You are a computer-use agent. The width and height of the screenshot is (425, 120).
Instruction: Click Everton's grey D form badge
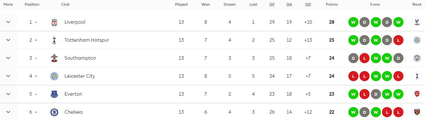[x=376, y=94]
